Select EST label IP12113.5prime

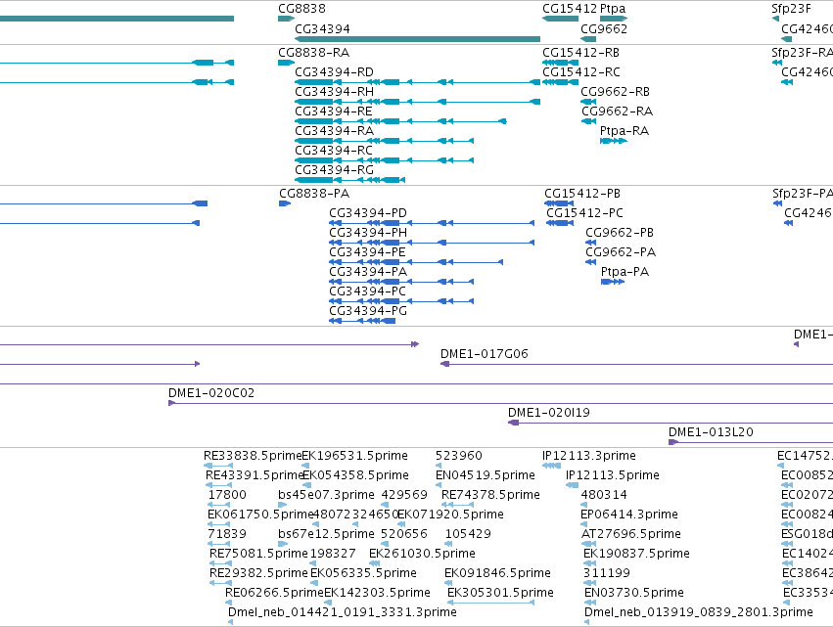tap(613, 475)
